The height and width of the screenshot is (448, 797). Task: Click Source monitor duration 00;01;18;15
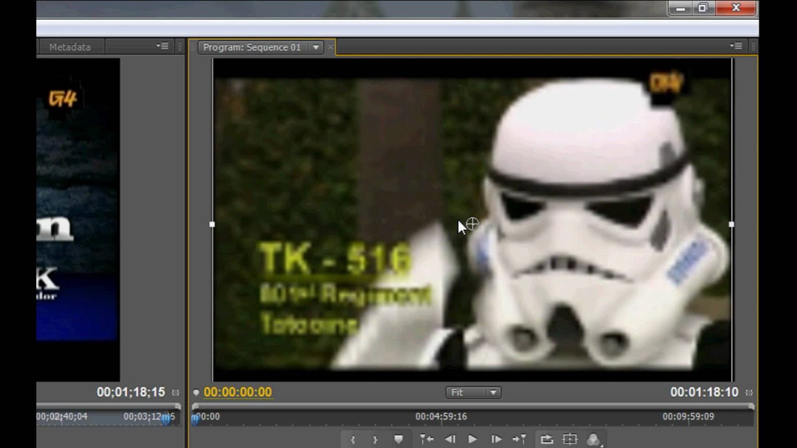tap(131, 392)
